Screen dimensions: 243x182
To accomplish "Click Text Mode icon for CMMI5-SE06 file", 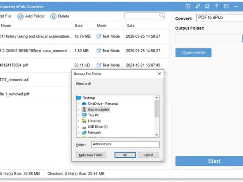I will coord(99,51).
